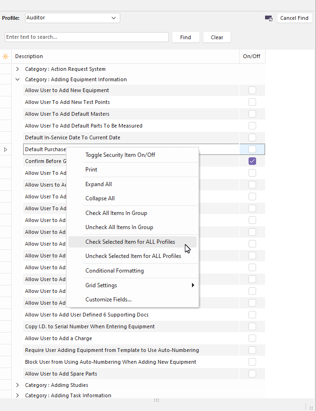Enable Allow User to Add New Equipment checkbox
This screenshot has height=411, width=316.
[252, 90]
